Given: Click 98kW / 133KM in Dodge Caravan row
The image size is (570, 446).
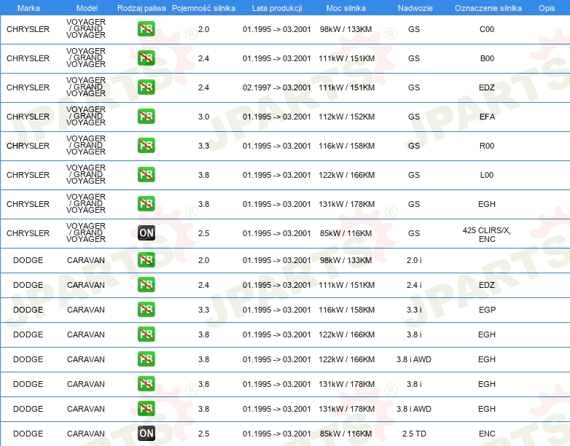Looking at the screenshot, I should 345,260.
